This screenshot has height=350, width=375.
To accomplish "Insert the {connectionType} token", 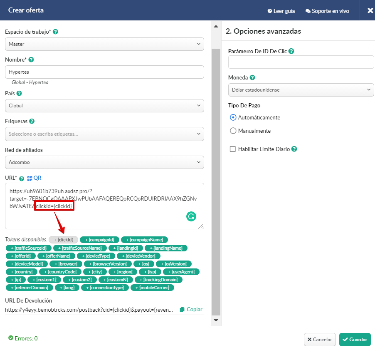I will point(105,288).
